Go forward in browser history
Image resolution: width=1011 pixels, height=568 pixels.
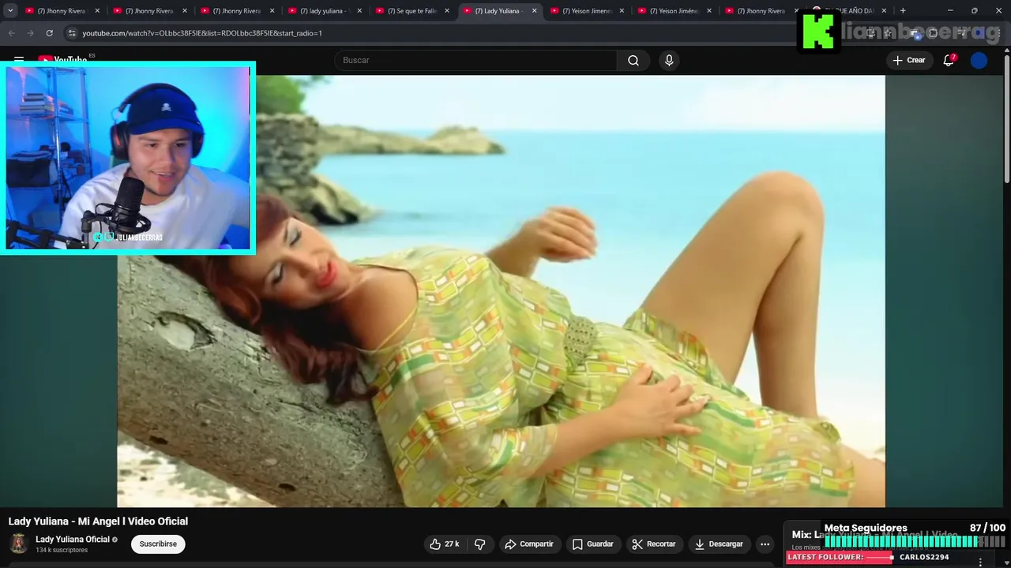[x=31, y=33]
